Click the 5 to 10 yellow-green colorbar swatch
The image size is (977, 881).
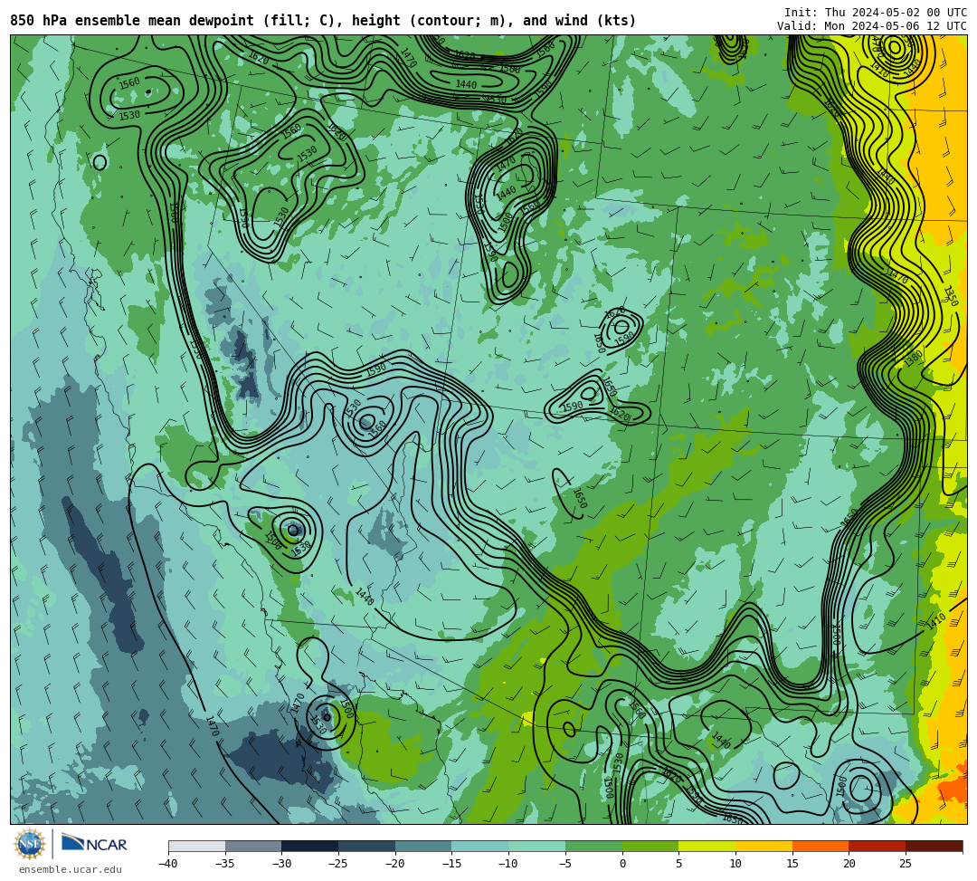coord(707,846)
